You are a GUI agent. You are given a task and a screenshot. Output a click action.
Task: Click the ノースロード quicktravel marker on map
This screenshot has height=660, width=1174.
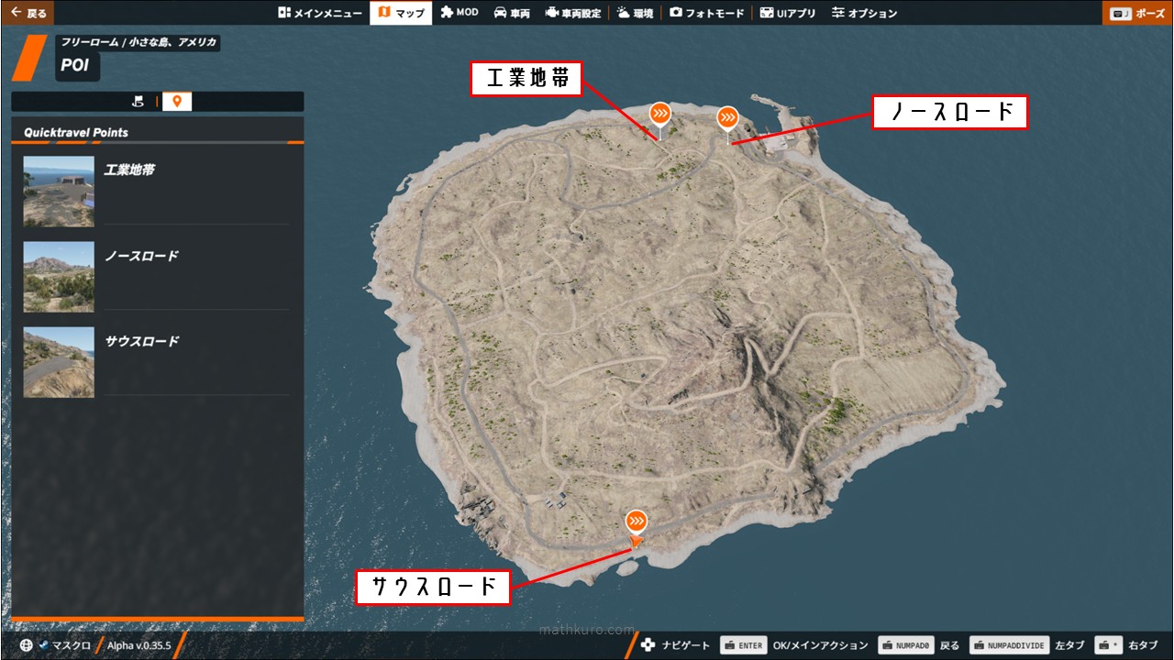pos(727,118)
